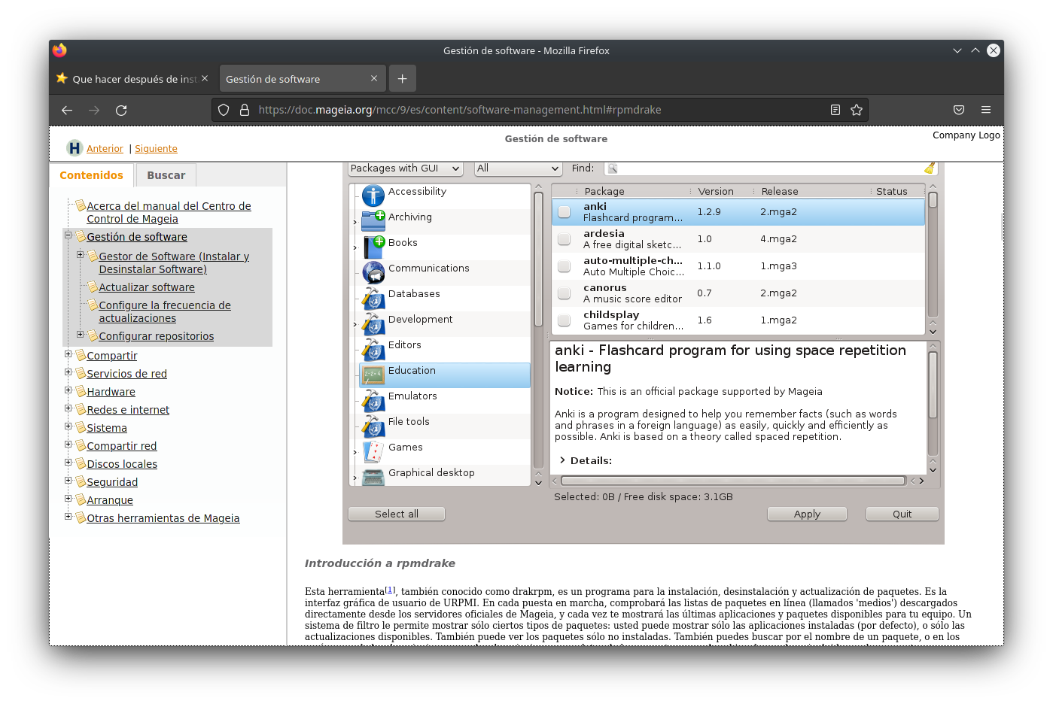Click the Editors category icon
Screen dimensions: 1053x704
(x=373, y=348)
